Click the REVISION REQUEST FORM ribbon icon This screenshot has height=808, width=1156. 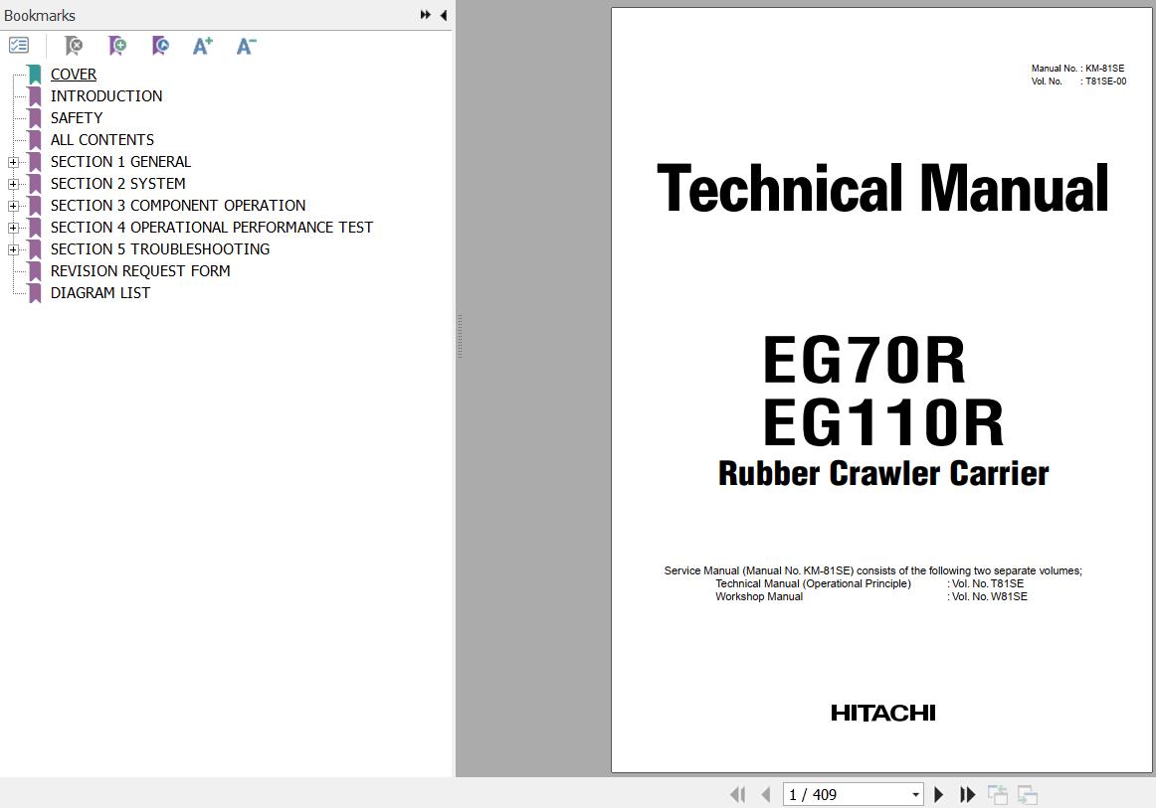[35, 271]
